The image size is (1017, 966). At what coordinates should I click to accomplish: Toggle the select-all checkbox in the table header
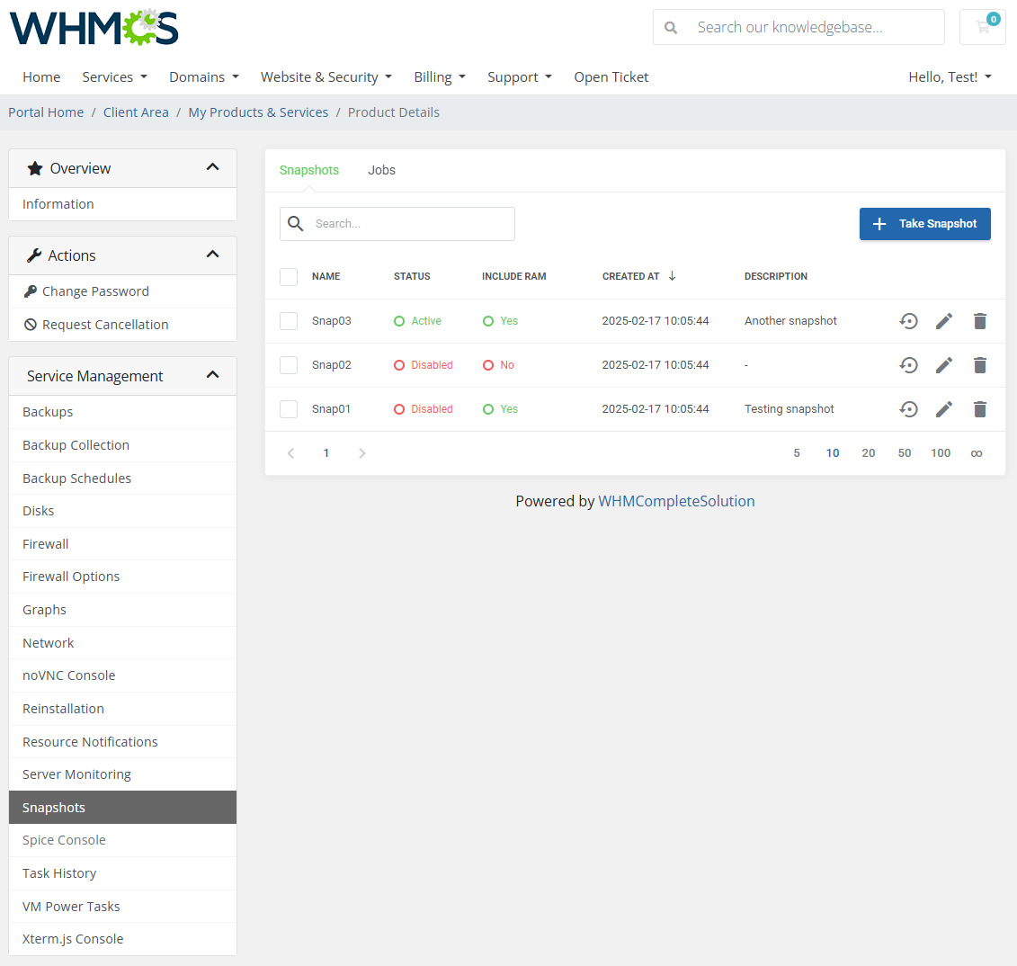point(289,277)
